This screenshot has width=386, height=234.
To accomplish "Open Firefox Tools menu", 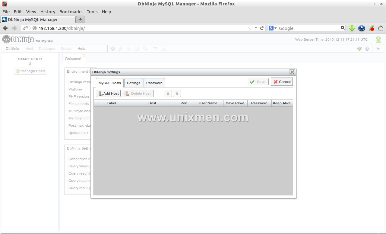I will [x=92, y=12].
